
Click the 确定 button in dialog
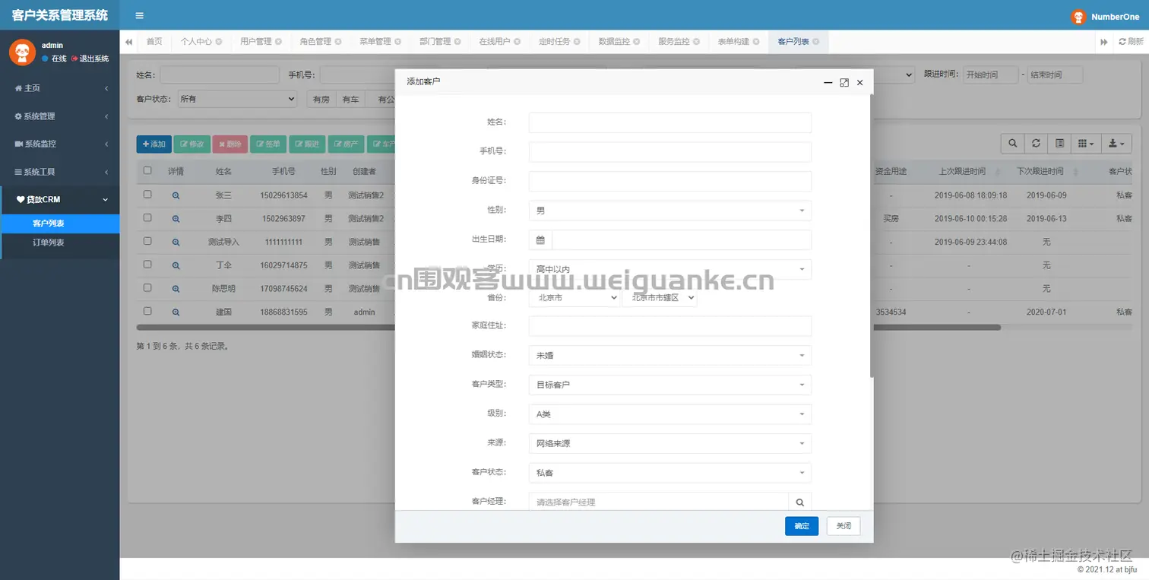802,526
